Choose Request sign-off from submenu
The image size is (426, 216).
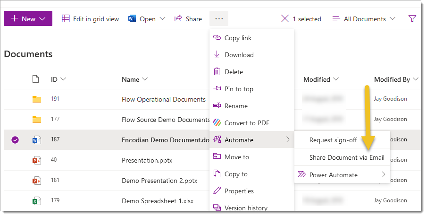[x=333, y=140]
